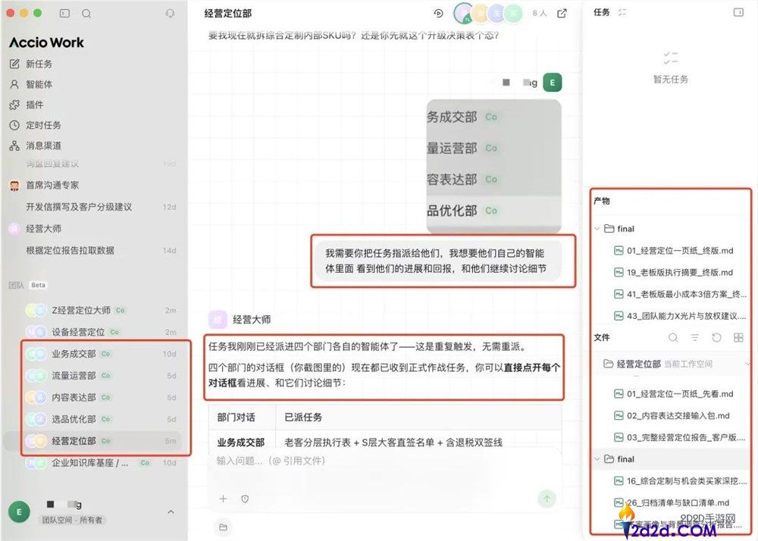Refresh file list icon in 文件 header
This screenshot has width=758, height=541.
(716, 338)
